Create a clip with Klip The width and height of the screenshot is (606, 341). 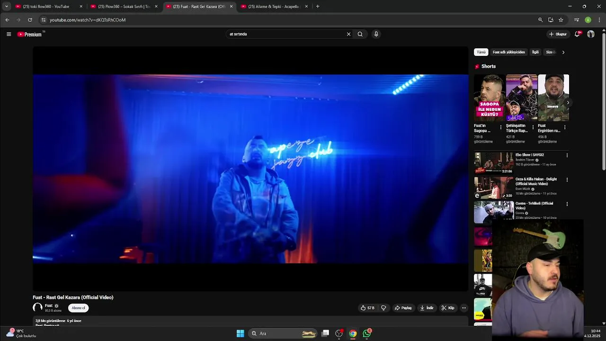pyautogui.click(x=448, y=308)
